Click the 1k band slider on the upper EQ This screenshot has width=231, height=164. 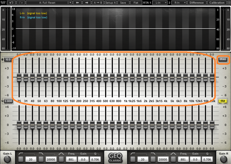click(126, 78)
